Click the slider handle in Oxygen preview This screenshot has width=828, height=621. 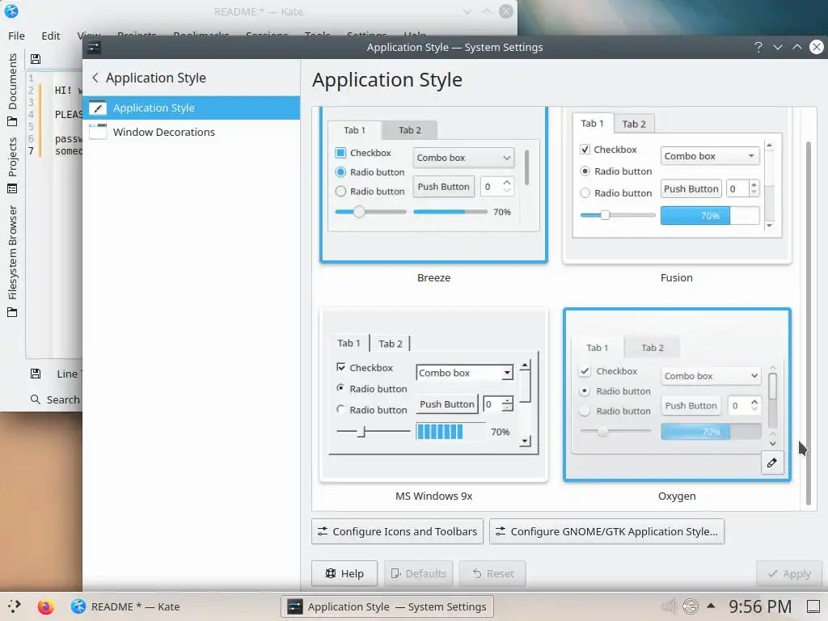pyautogui.click(x=602, y=432)
